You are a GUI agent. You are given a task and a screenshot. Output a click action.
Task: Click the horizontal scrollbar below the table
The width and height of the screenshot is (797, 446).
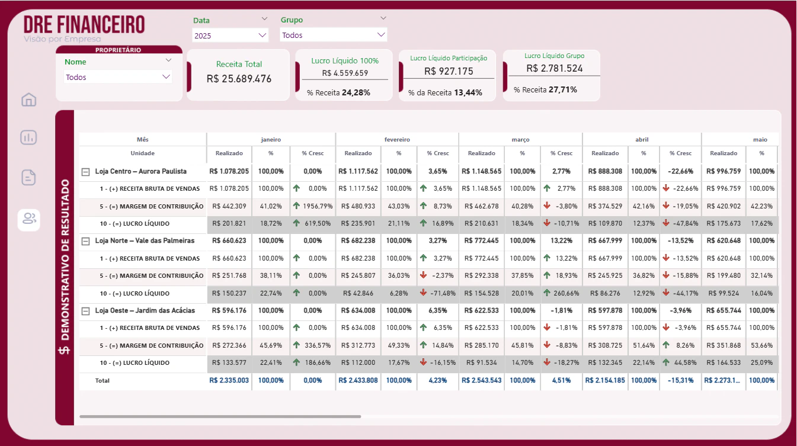click(x=220, y=416)
